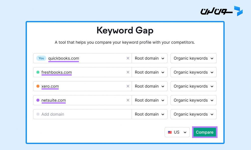Click the purple dot beside netsuite.com
Image resolution: width=251 pixels, height=150 pixels.
coord(38,100)
